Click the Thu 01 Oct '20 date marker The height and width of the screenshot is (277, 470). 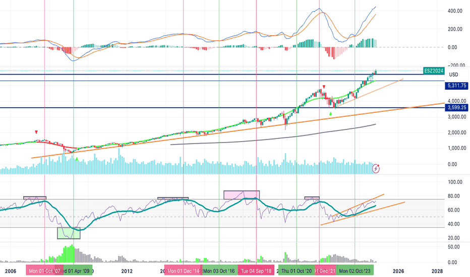297,271
